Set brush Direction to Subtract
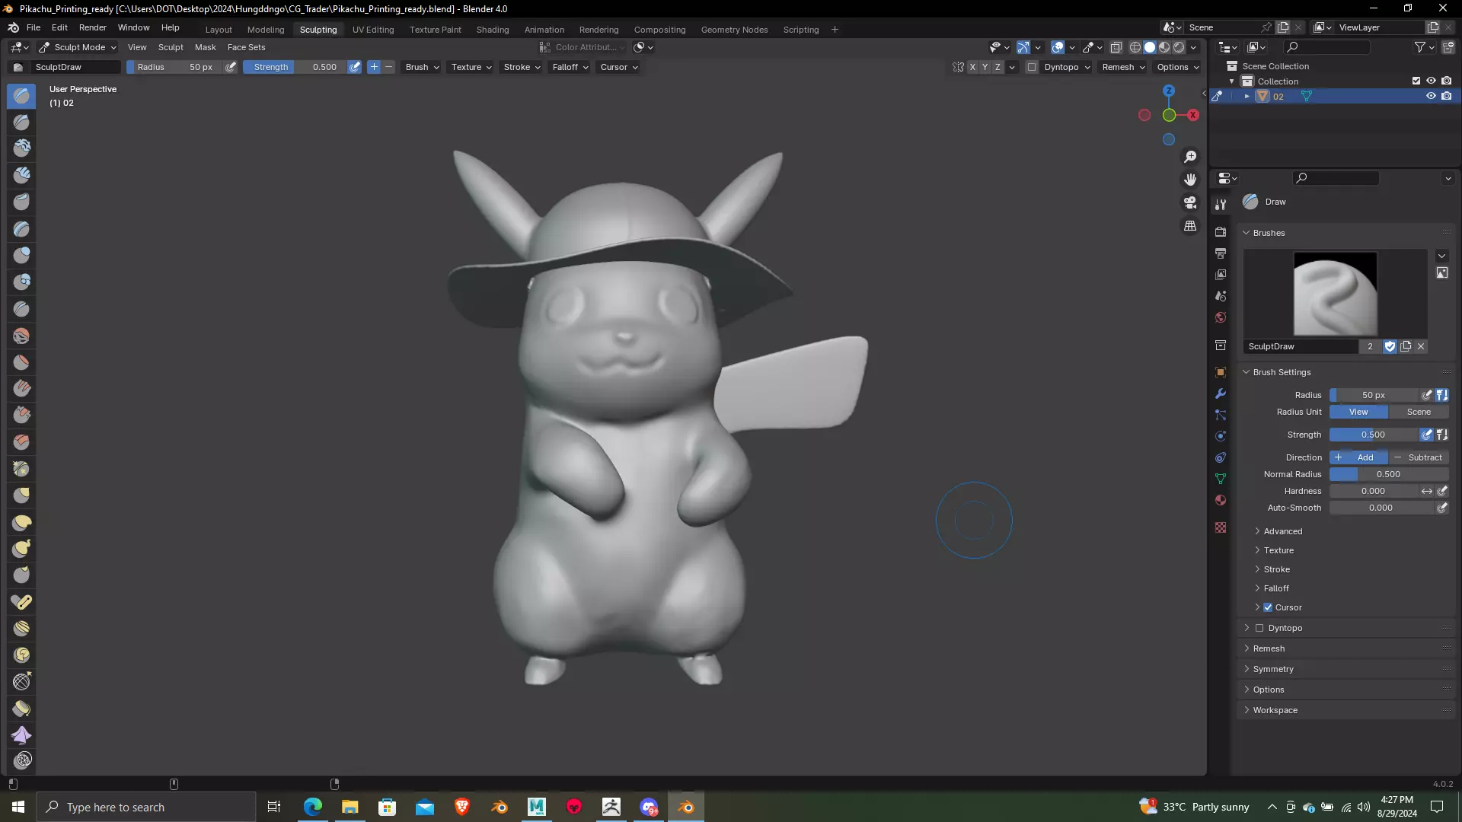The height and width of the screenshot is (822, 1462). click(1419, 457)
